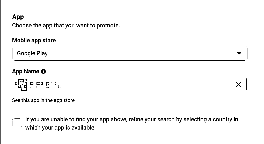Click the word 'promote' in the description
This screenshot has width=264, height=144.
pyautogui.click(x=108, y=26)
